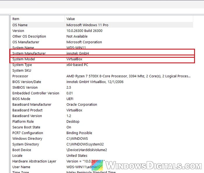
Task: Select the System Name row
Action: click(x=23, y=48)
